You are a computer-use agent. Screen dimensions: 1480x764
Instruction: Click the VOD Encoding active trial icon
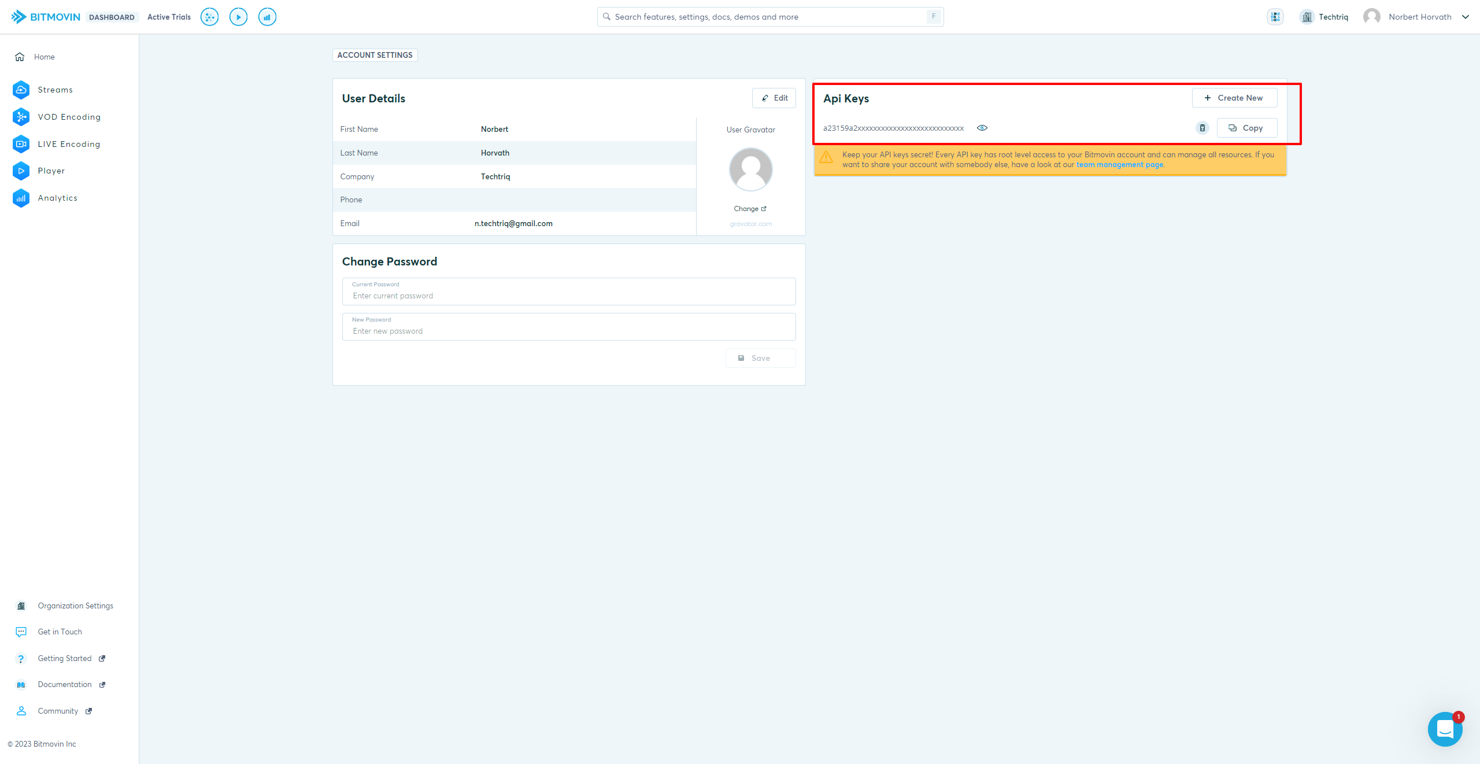[209, 17]
